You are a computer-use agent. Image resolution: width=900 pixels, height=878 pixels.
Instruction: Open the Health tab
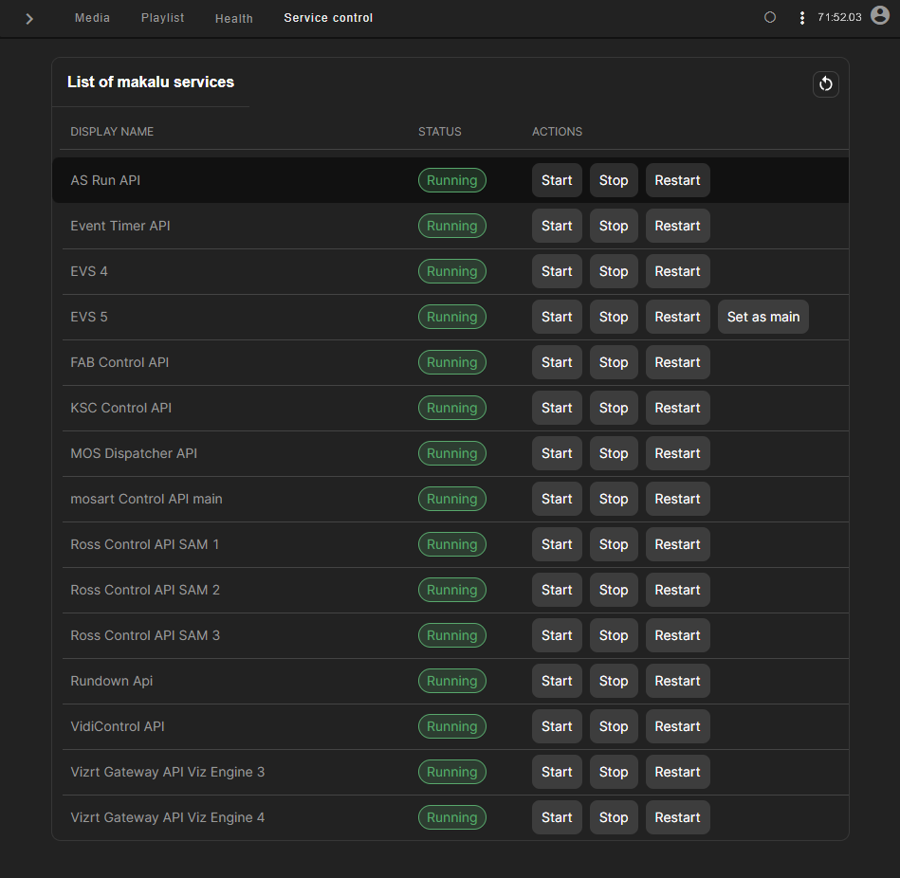233,18
